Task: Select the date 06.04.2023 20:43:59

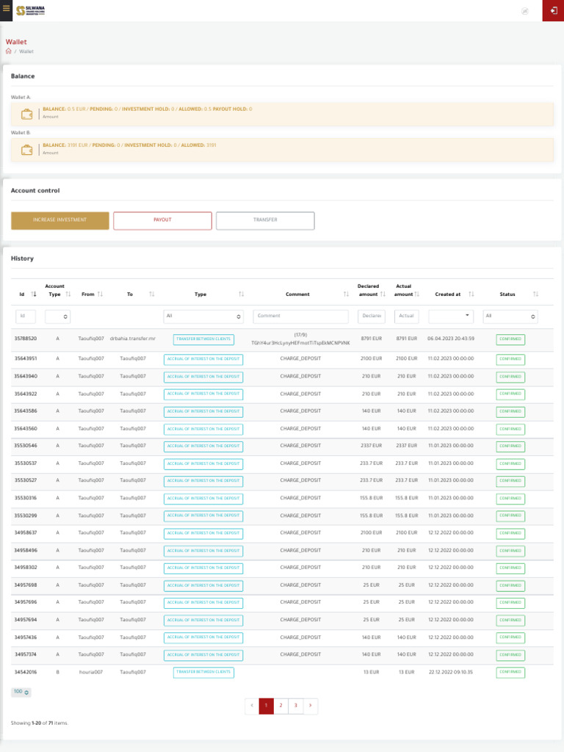Action: pyautogui.click(x=451, y=339)
